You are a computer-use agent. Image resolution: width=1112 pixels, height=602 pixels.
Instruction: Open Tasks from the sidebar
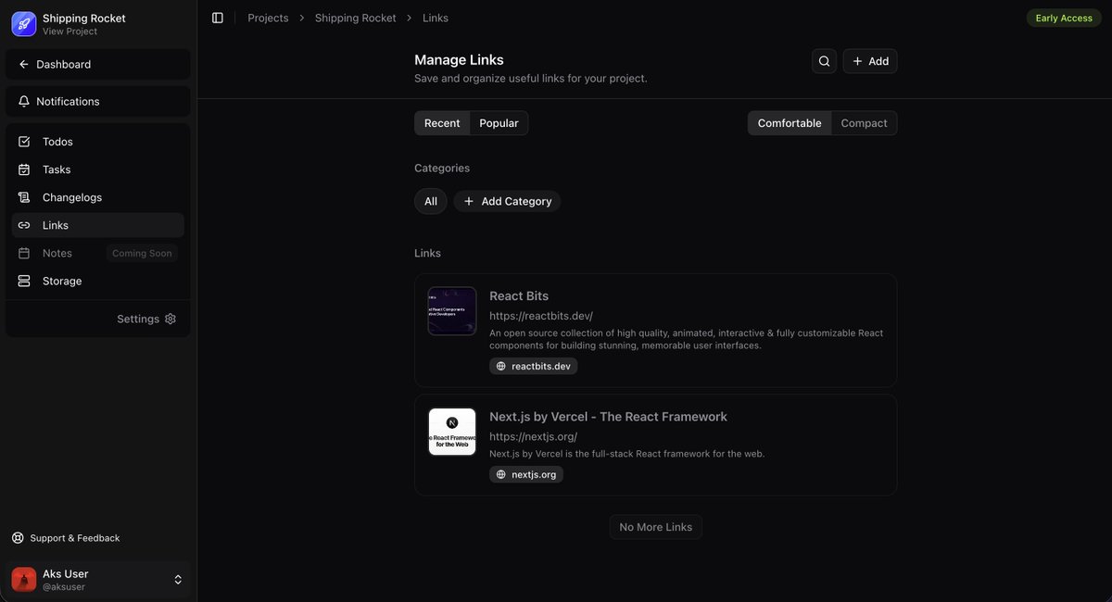coord(98,169)
